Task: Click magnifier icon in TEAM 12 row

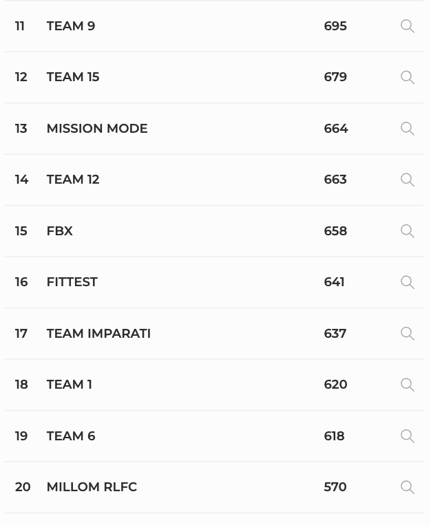Action: coord(408,180)
